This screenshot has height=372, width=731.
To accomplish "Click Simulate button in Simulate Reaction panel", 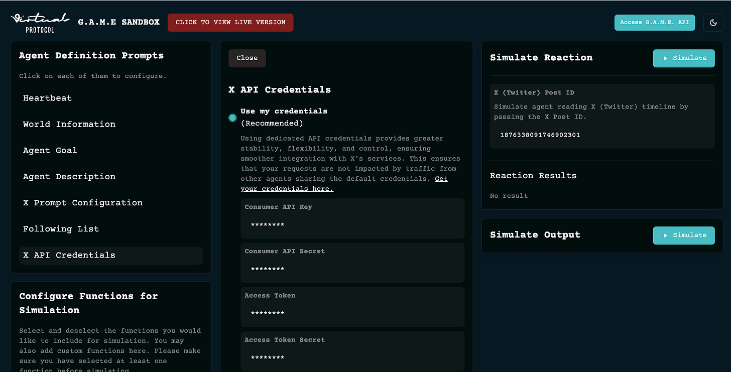I will 683,58.
